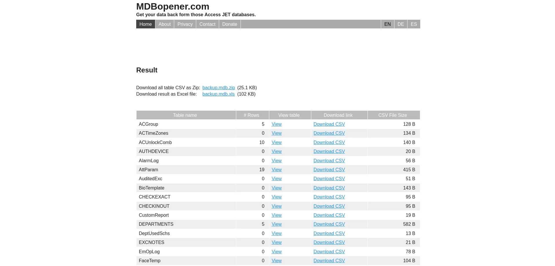Open the Home menu item
Screen dimensions: 555x266
coord(145,24)
